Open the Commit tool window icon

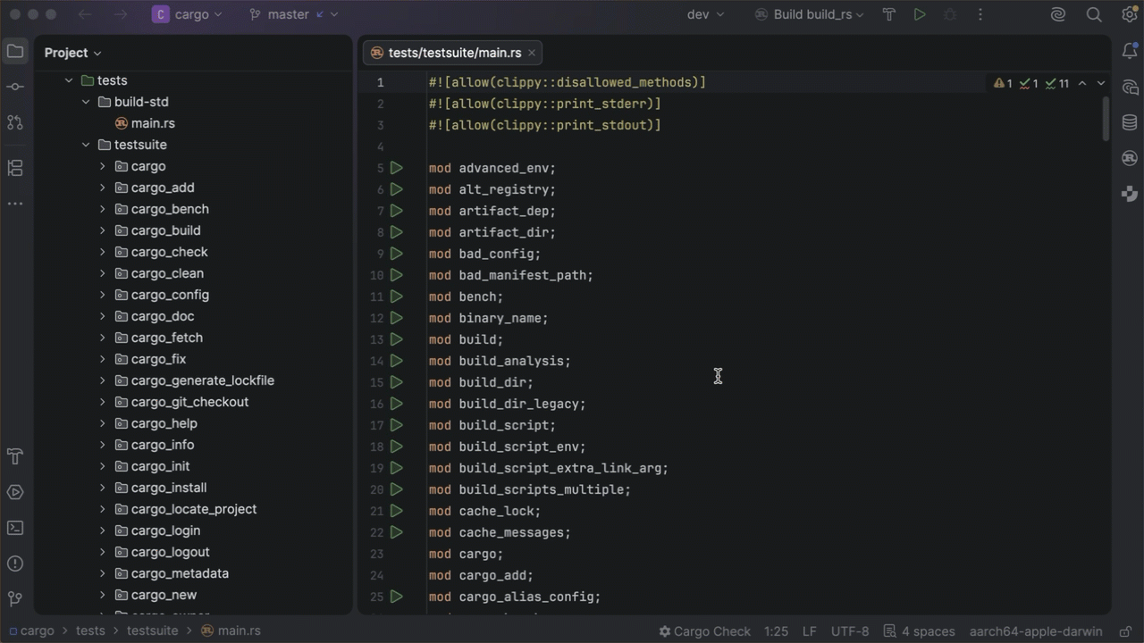coord(15,87)
